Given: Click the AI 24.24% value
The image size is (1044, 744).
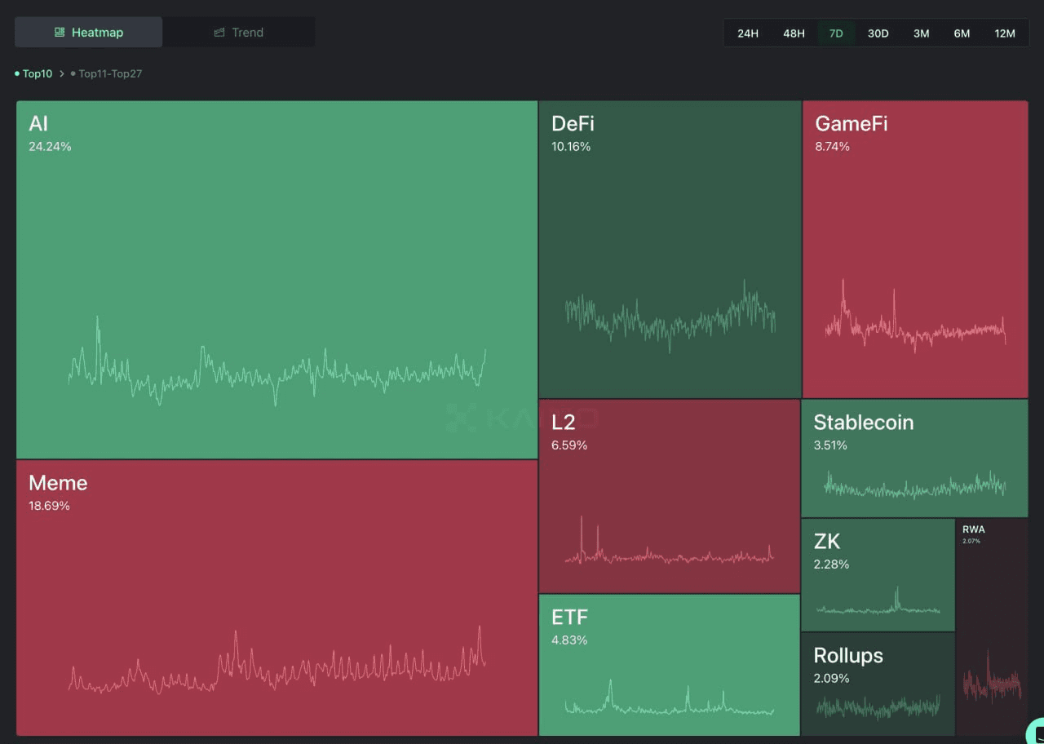Looking at the screenshot, I should coord(50,147).
